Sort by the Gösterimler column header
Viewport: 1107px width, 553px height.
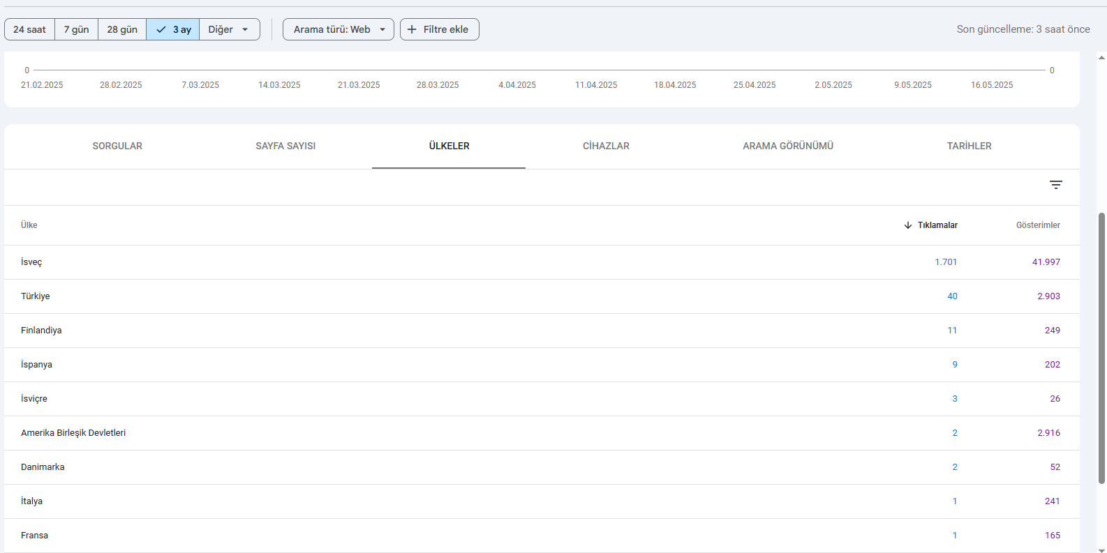(x=1037, y=225)
